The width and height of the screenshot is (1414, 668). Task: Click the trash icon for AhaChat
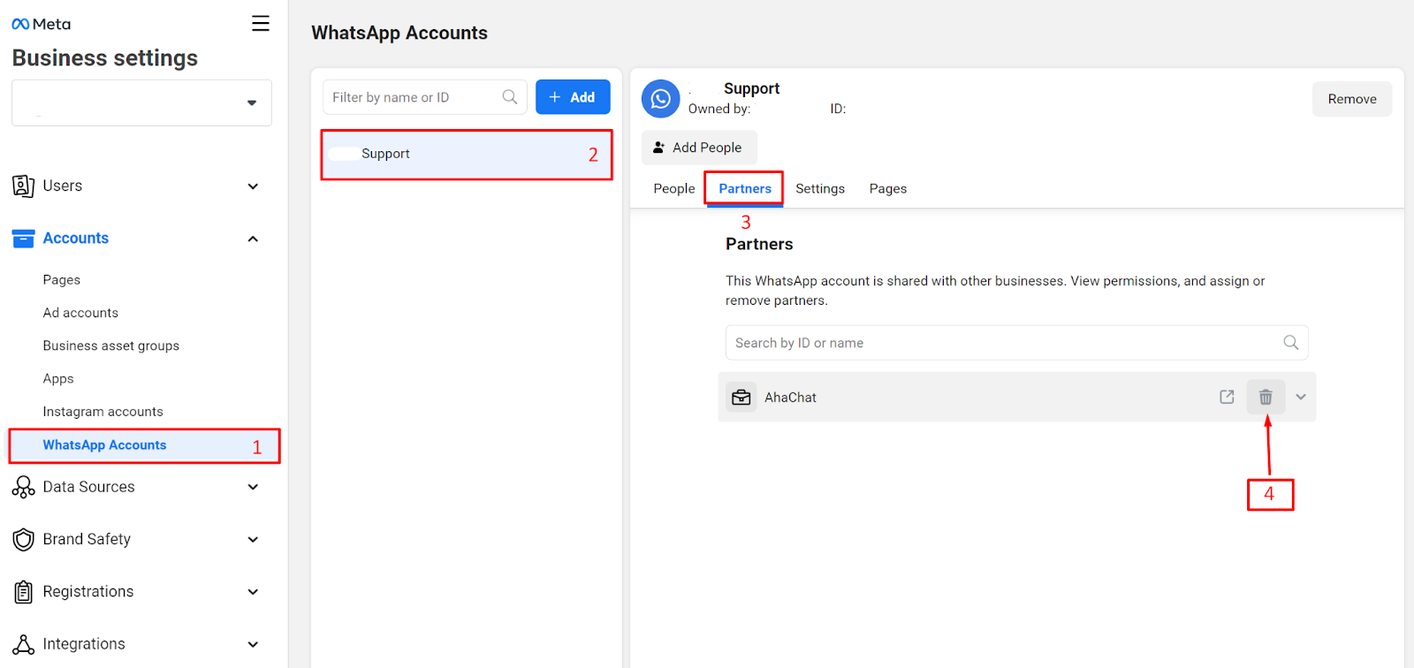[x=1266, y=398]
